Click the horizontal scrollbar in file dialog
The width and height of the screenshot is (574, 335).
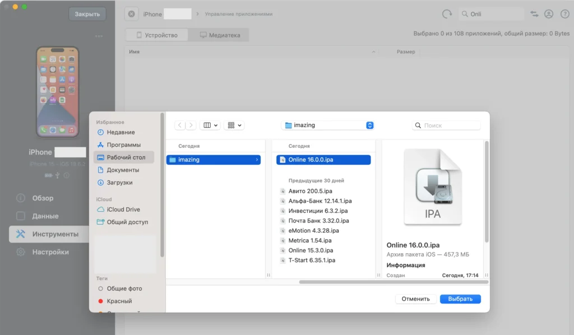point(394,282)
